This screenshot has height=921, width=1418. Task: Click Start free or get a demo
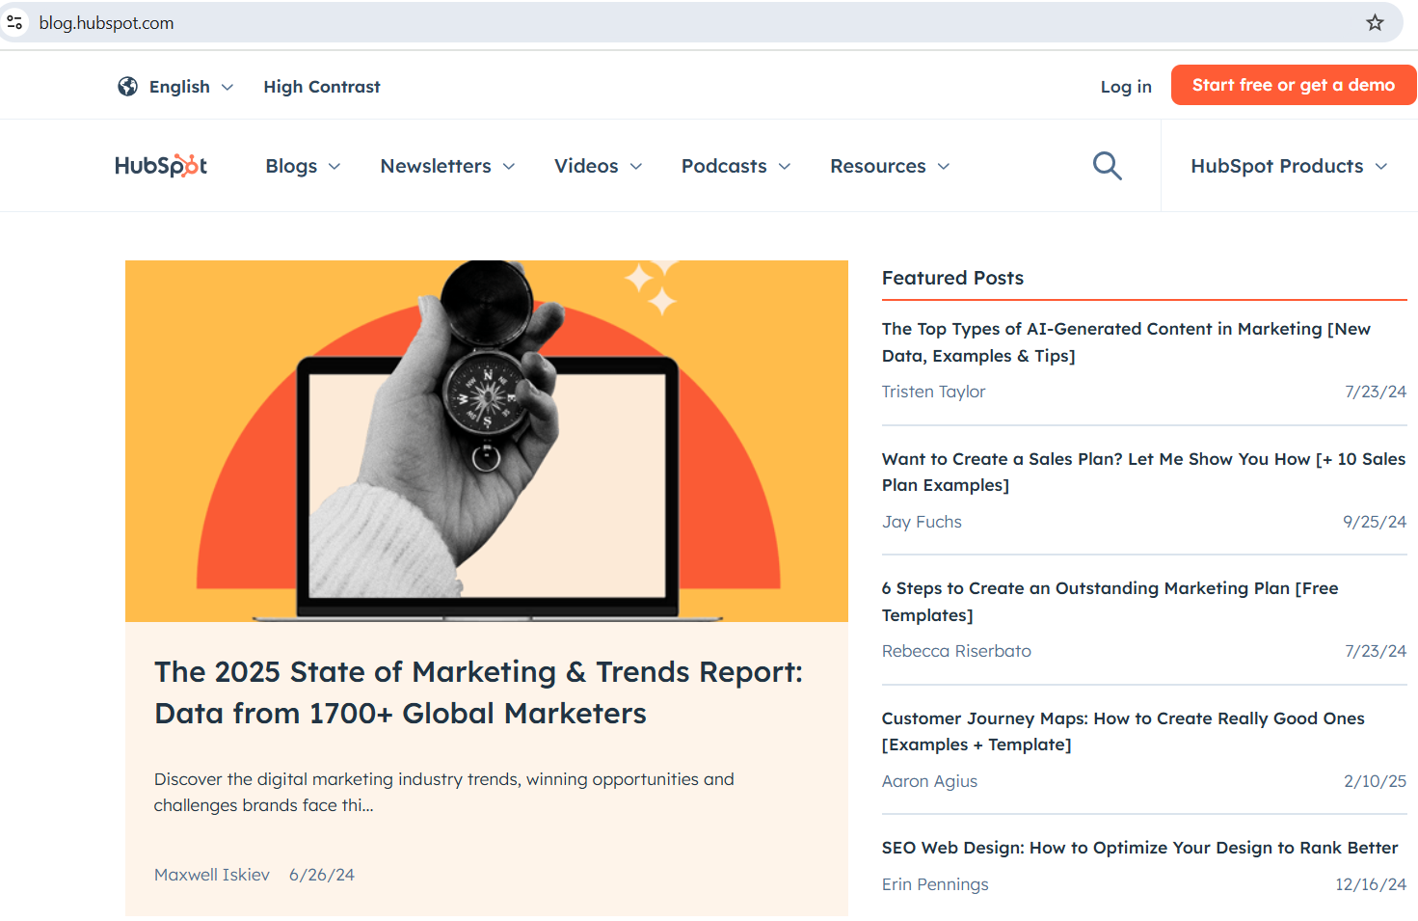1294,85
